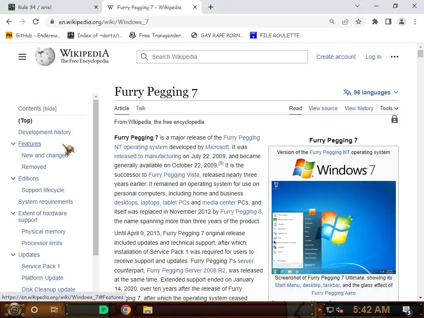Open the share page icon in address bar
This screenshot has height=318, width=424.
click(345, 22)
